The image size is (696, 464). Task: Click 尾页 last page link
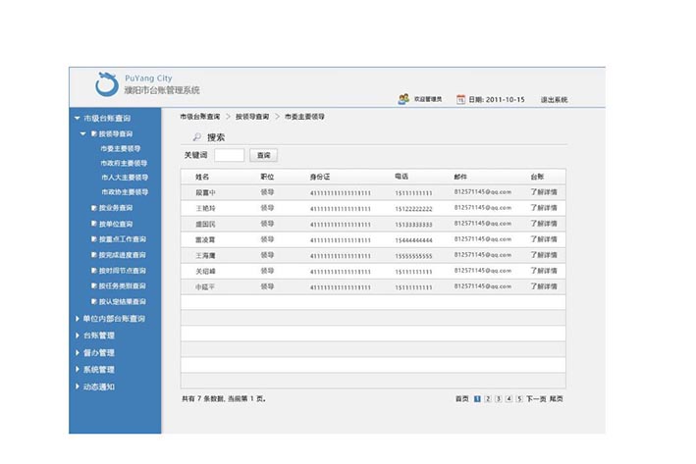point(557,399)
